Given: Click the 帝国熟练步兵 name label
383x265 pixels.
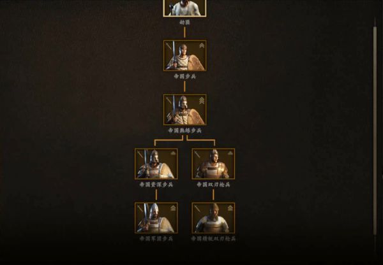Looking at the screenshot, I should (185, 131).
